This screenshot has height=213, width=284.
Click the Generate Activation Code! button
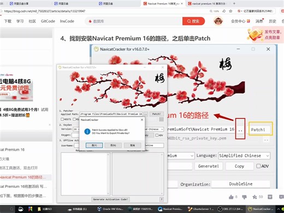(110, 199)
